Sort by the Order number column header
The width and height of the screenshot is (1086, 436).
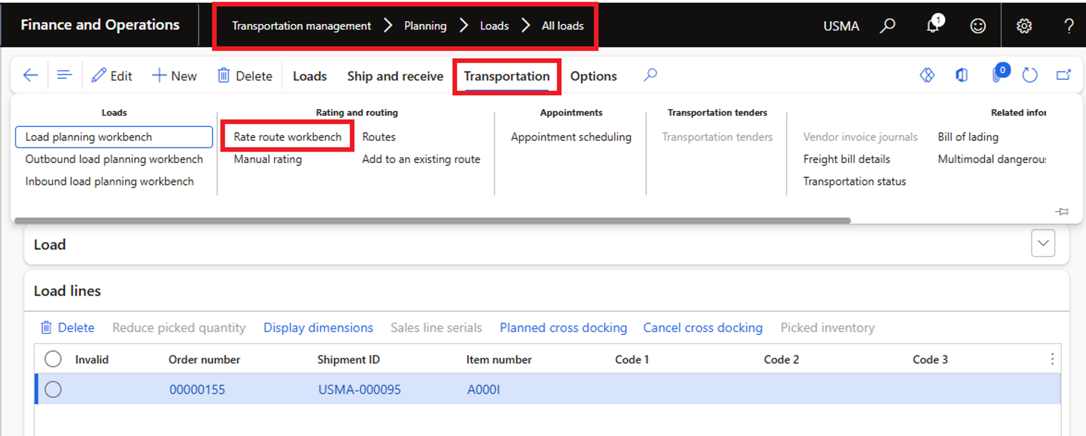pos(204,359)
